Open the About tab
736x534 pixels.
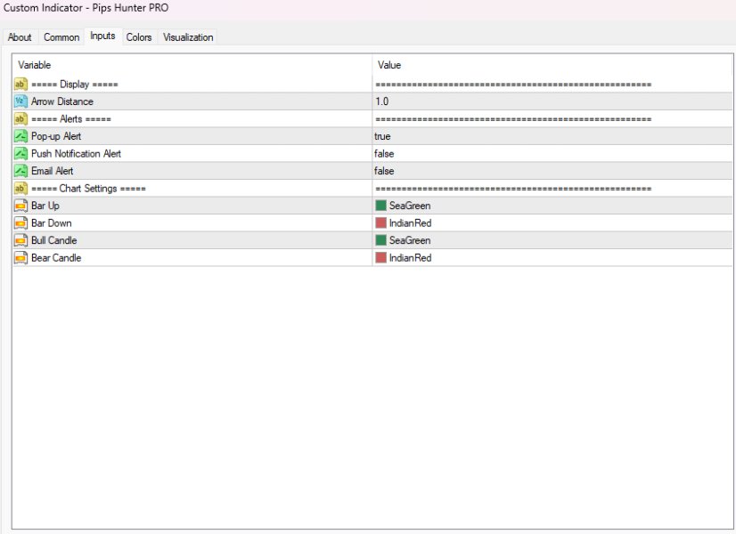(20, 37)
